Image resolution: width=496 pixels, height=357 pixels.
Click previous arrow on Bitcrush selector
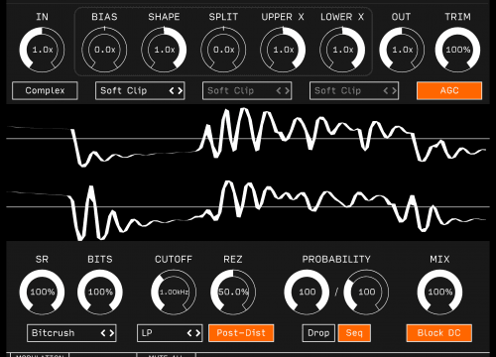(x=103, y=333)
